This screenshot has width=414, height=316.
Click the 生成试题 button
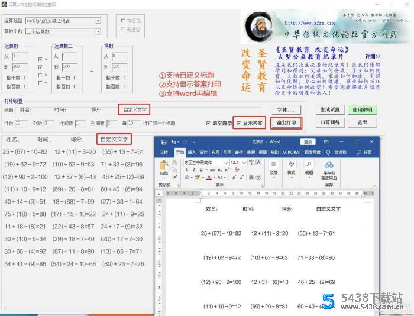click(329, 110)
